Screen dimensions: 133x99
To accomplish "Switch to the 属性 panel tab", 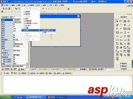I will pyautogui.click(x=21, y=69).
